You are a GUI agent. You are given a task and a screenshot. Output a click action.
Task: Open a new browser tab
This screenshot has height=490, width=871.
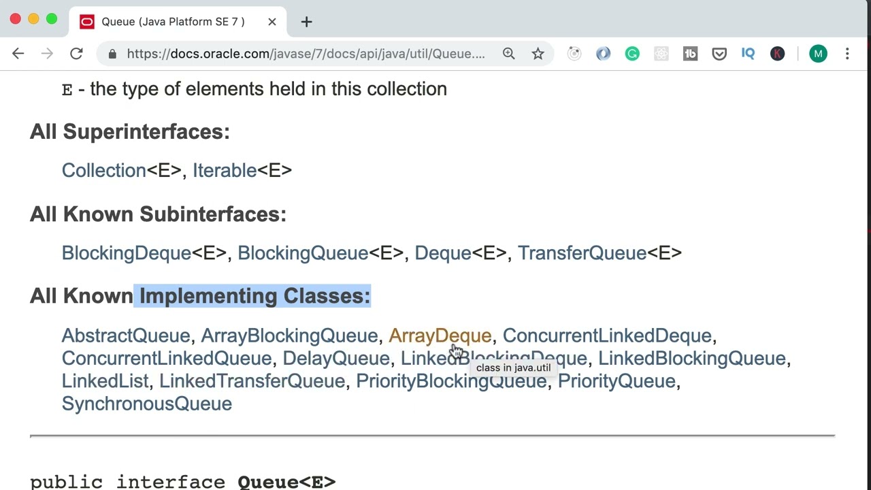[306, 22]
